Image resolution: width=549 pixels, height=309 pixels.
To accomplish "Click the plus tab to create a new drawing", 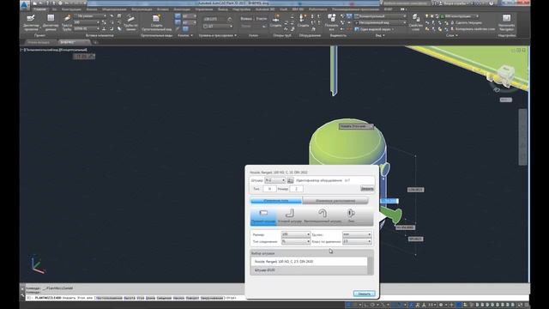I will 95,42.
